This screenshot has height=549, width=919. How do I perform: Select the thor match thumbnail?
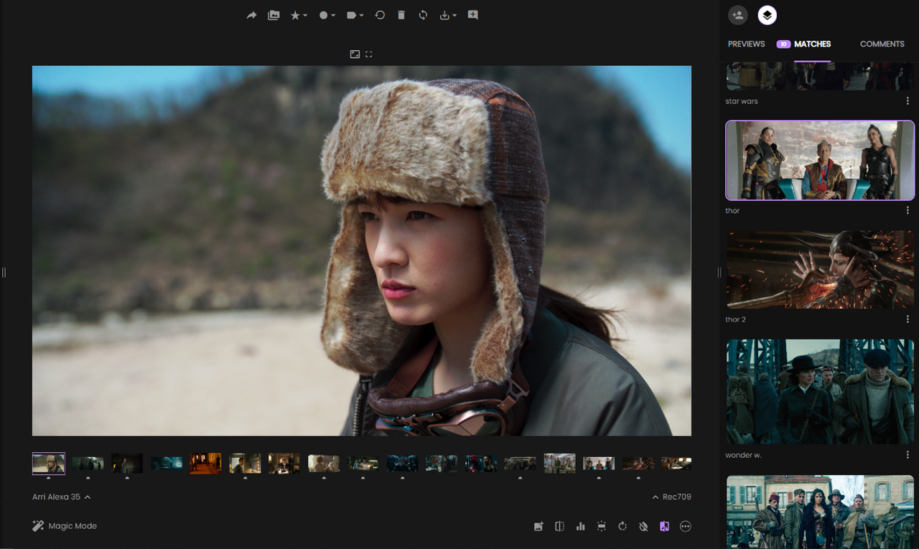tap(820, 160)
